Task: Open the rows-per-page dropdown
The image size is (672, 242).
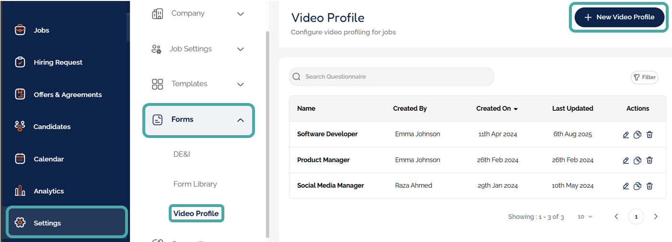Action: click(x=585, y=217)
